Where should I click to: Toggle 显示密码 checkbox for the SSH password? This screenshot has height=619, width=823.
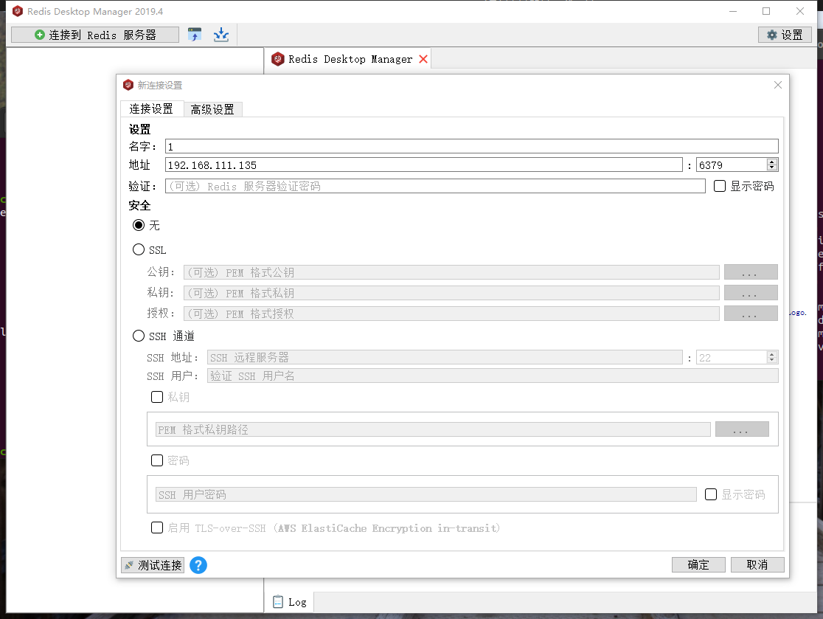[711, 494]
